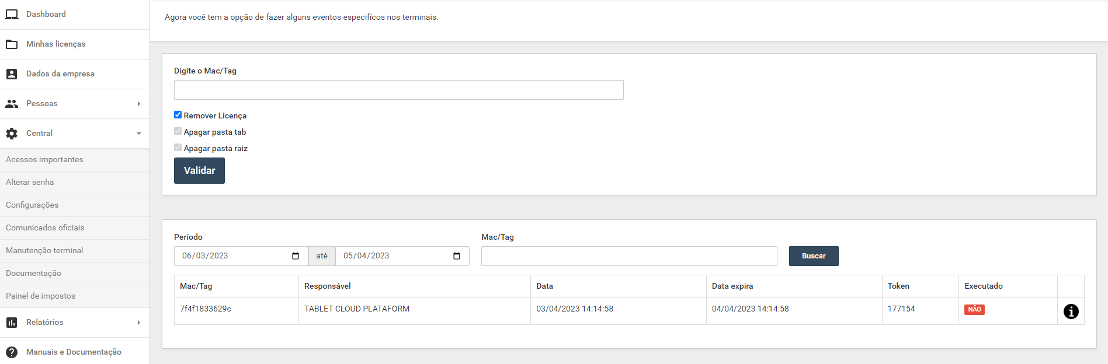Focus the Digite o Mac/Tag input field

pos(398,90)
